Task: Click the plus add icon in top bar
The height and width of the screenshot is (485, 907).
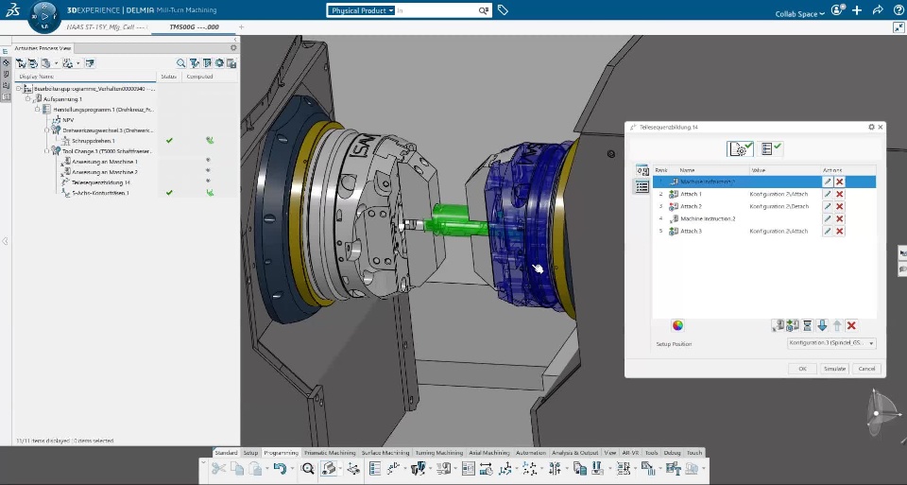Action: click(x=857, y=10)
